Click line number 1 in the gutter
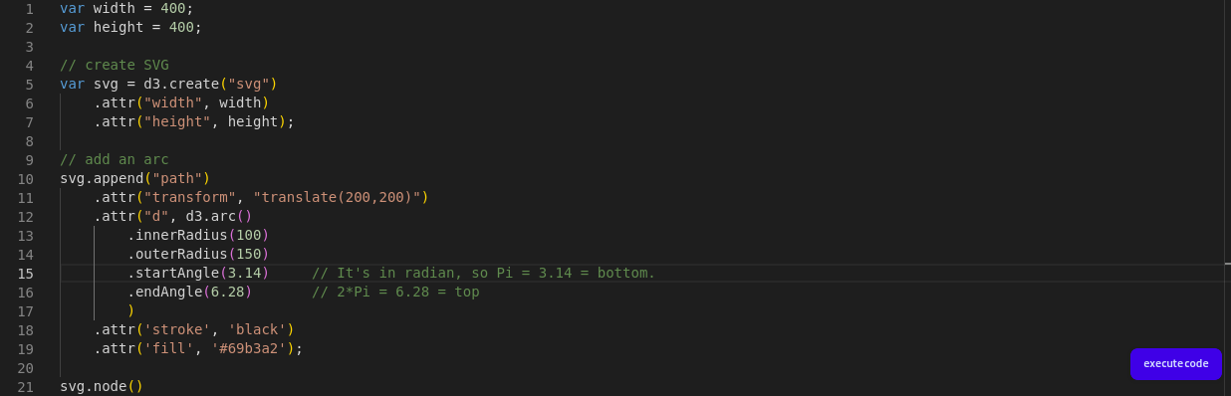This screenshot has height=396, width=1231. coord(30,8)
